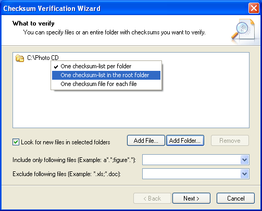Expand the Include only following files dropdown
262x211 pixels.
pos(245,159)
